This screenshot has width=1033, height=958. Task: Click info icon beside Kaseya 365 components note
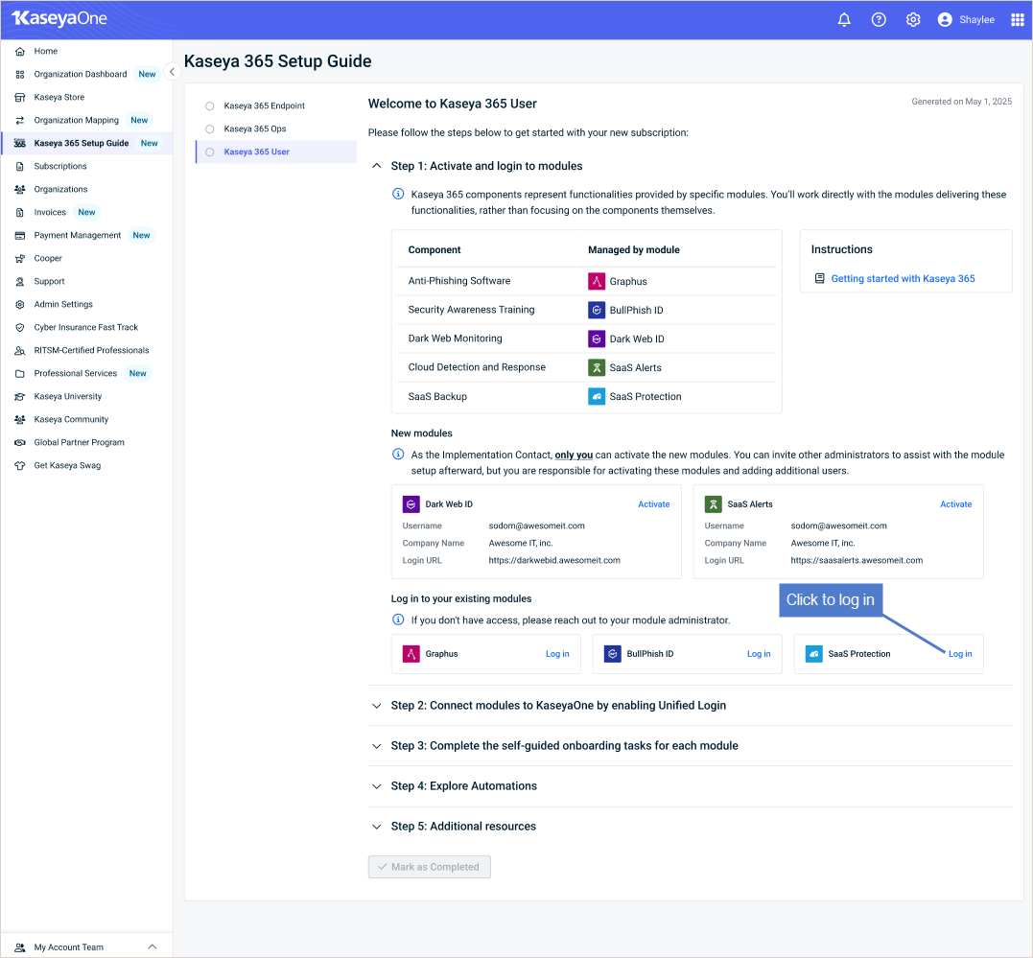pos(398,194)
